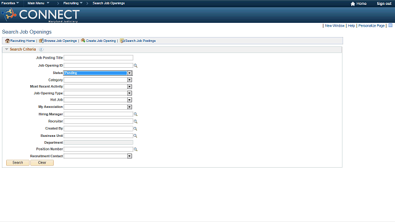
Task: Click the Hiring Manager input field
Action: (98, 114)
